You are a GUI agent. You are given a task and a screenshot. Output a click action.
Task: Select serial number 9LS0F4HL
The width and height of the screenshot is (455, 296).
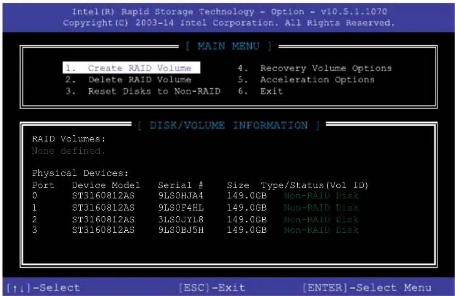click(181, 208)
